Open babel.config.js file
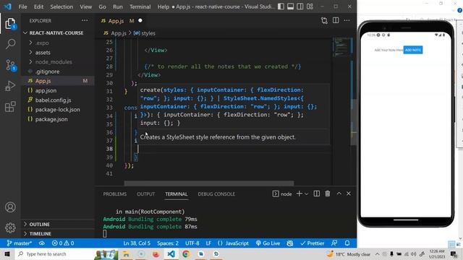 click(58, 100)
